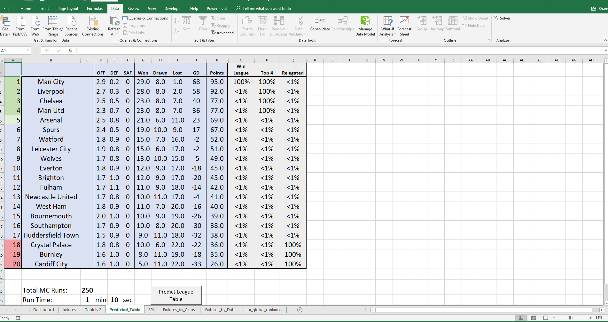Adjust the zoom slider in status bar
The height and width of the screenshot is (322, 608).
570,318
